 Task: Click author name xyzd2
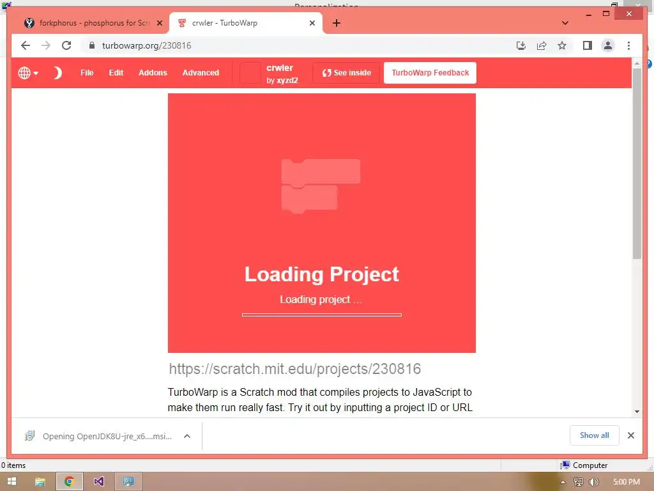(x=287, y=81)
